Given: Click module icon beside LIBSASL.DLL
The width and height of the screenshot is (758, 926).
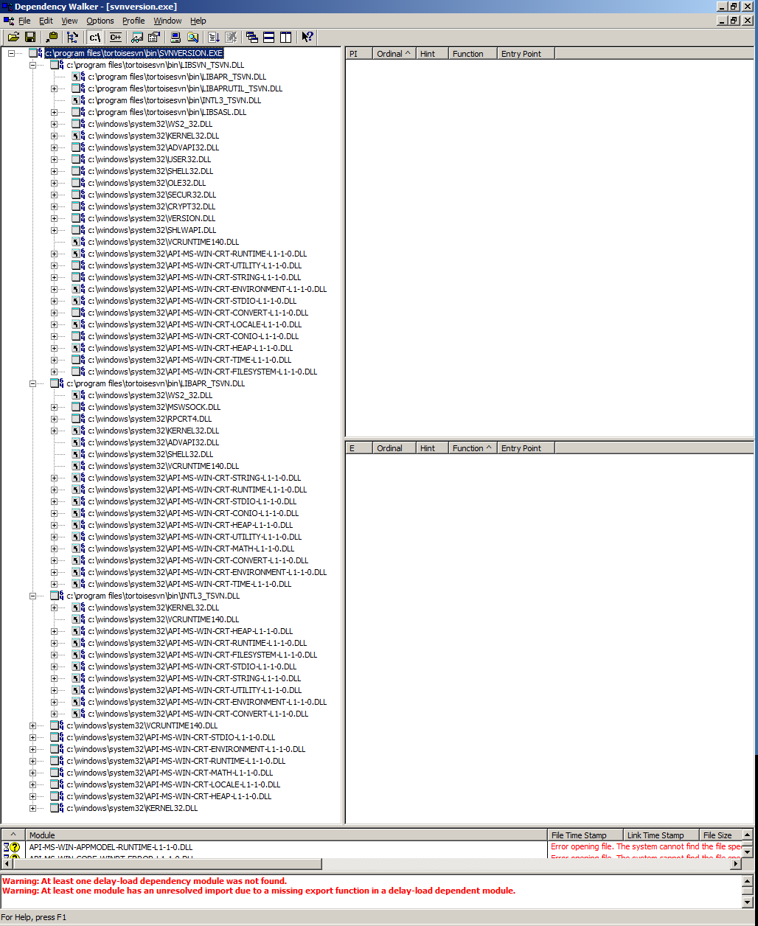Looking at the screenshot, I should click(x=79, y=112).
